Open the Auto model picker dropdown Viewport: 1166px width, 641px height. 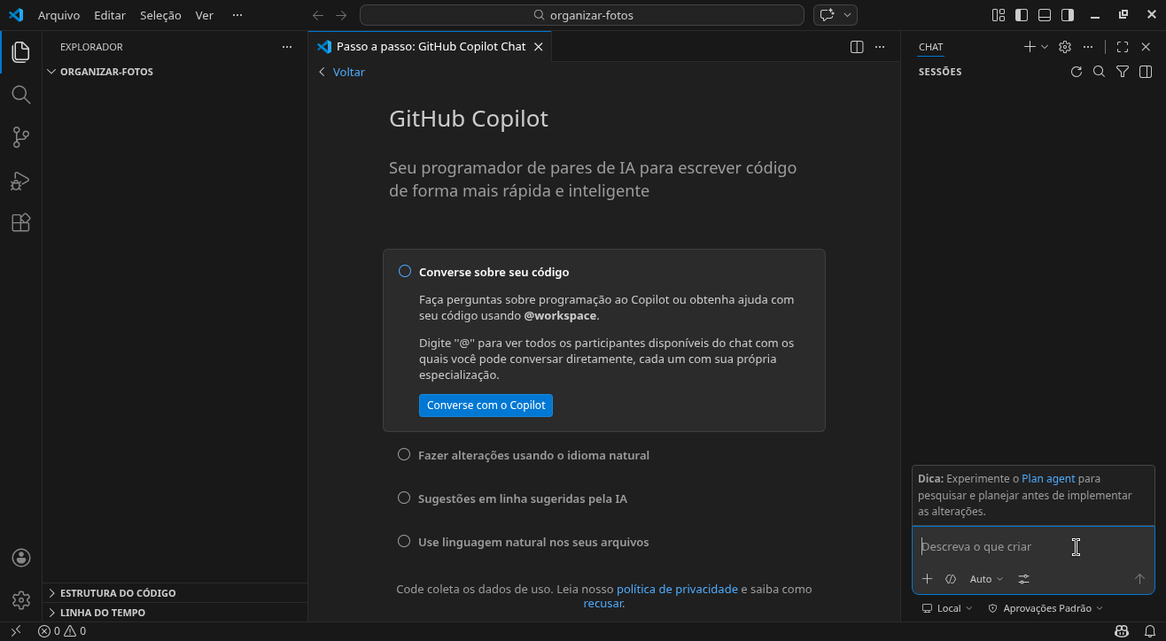tap(986, 579)
